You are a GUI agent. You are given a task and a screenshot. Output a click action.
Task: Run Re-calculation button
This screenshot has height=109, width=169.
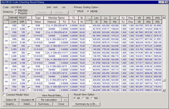(49, 100)
